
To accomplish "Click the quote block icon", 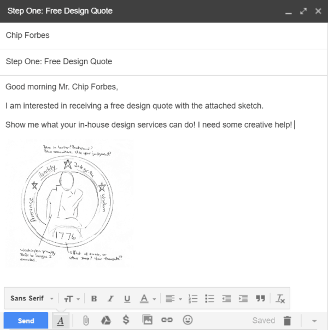I will 260,299.
